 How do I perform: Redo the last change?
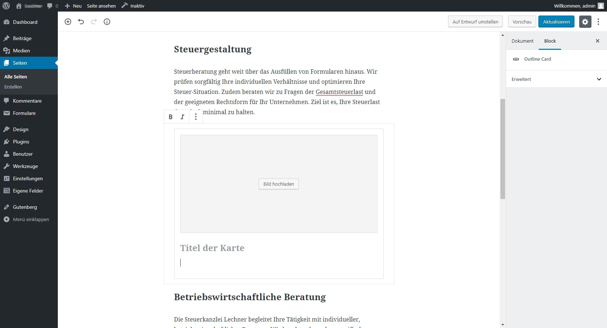(94, 22)
